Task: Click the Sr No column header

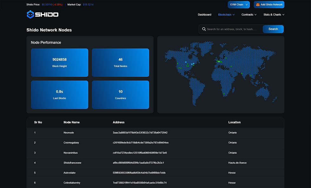Action: click(38, 122)
